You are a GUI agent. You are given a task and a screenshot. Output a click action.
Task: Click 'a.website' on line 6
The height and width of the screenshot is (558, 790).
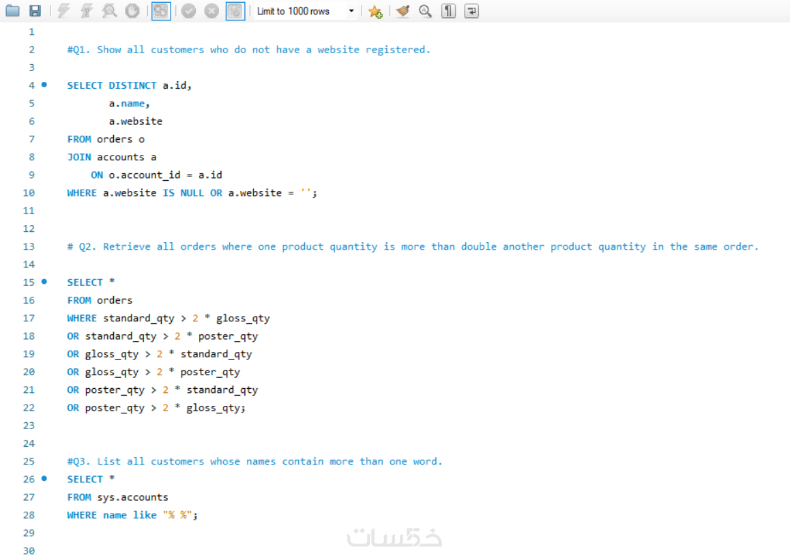pos(136,121)
